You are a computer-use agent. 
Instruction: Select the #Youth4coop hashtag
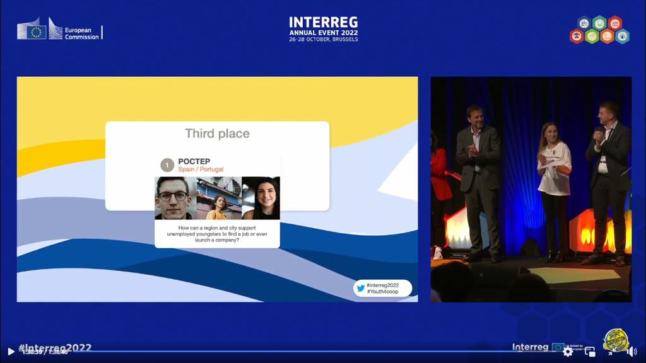[382, 292]
